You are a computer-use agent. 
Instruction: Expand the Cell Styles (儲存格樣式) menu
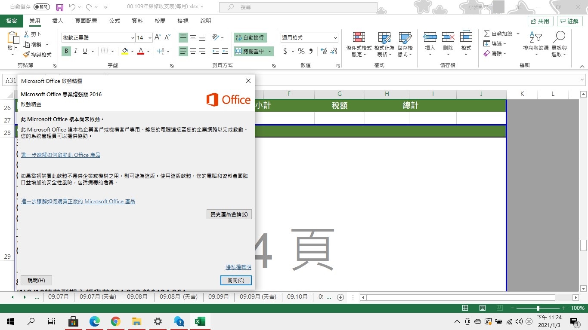[405, 44]
